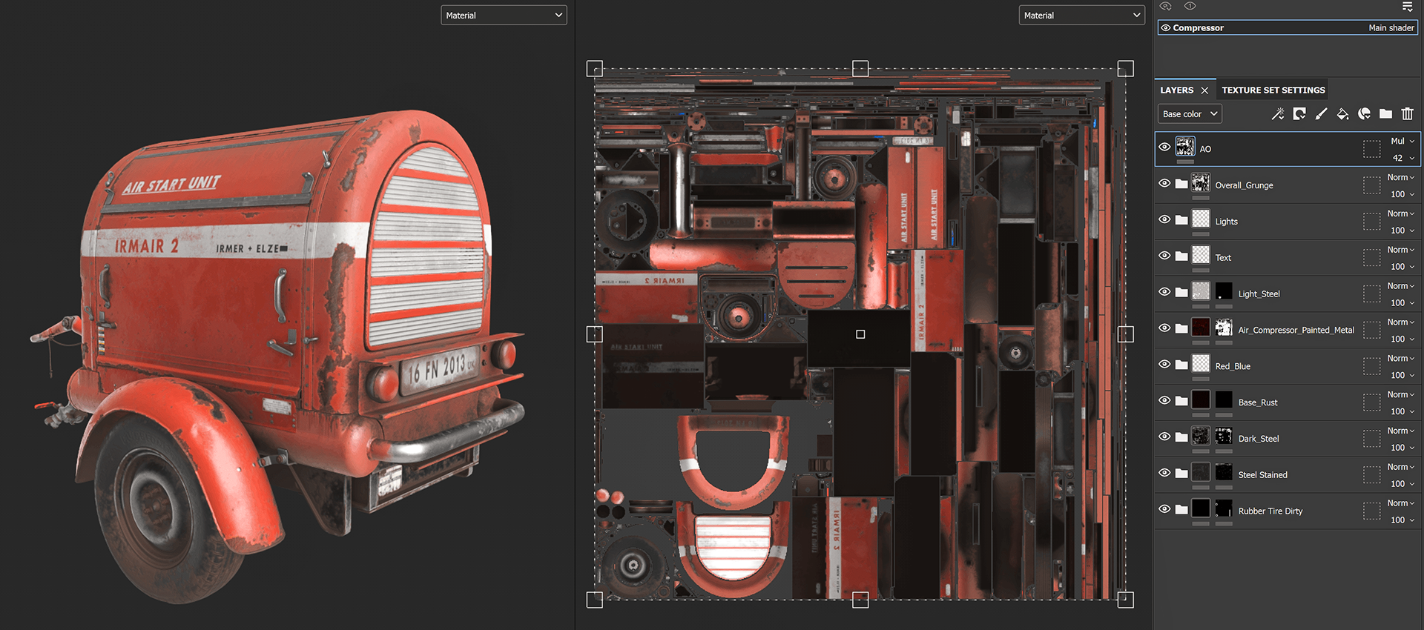Click the Base_Rust dark red color thumbnail

coord(1201,400)
